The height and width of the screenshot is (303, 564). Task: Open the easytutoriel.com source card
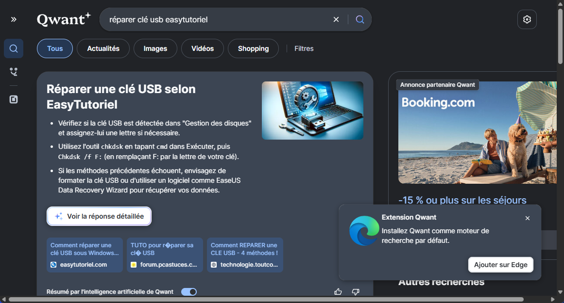[x=85, y=255]
